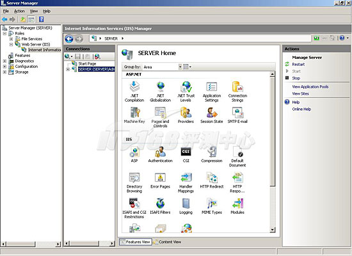The width and height of the screenshot is (352, 256).
Task: Open the CGI feature
Action: (x=186, y=154)
